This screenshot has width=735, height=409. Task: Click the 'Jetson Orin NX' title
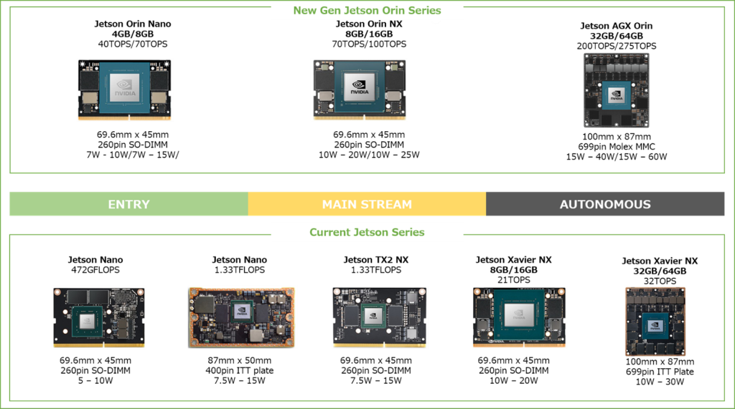coord(369,24)
